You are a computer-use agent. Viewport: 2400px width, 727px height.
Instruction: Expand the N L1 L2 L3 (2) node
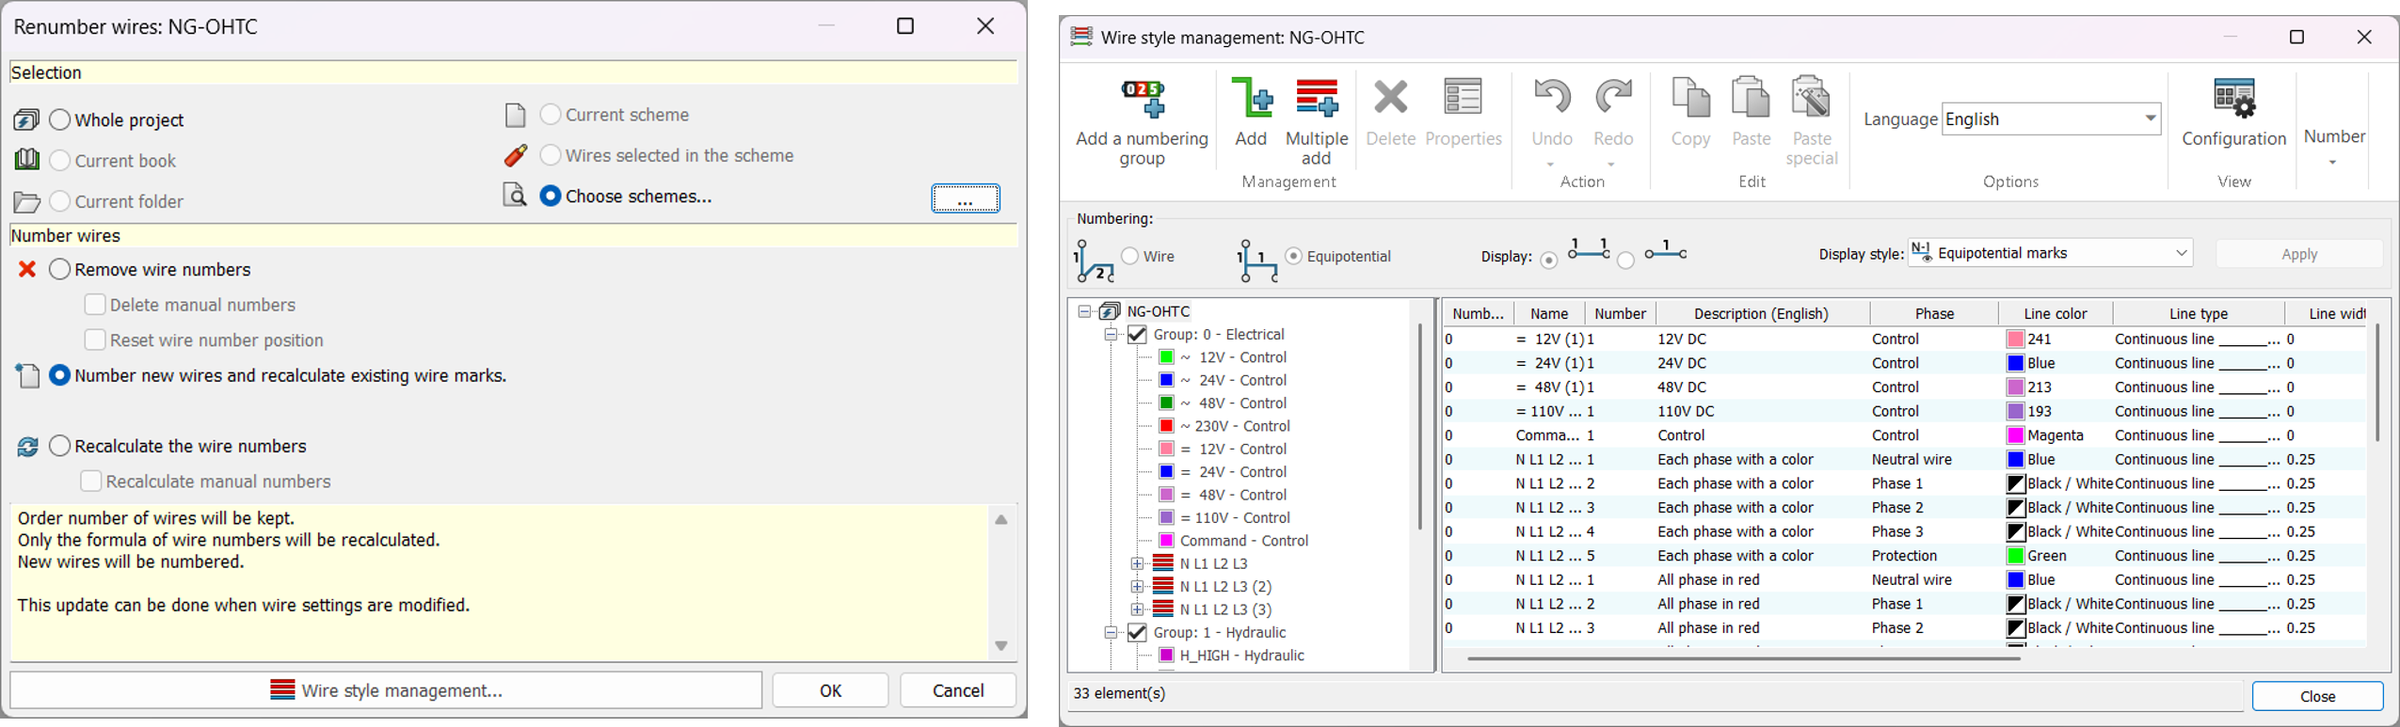pyautogui.click(x=1137, y=587)
